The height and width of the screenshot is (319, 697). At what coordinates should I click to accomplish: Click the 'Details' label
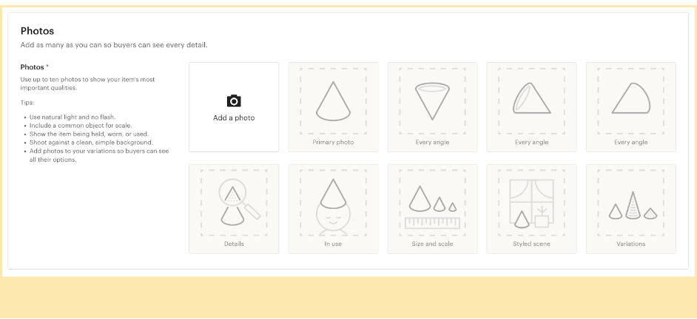click(x=234, y=244)
